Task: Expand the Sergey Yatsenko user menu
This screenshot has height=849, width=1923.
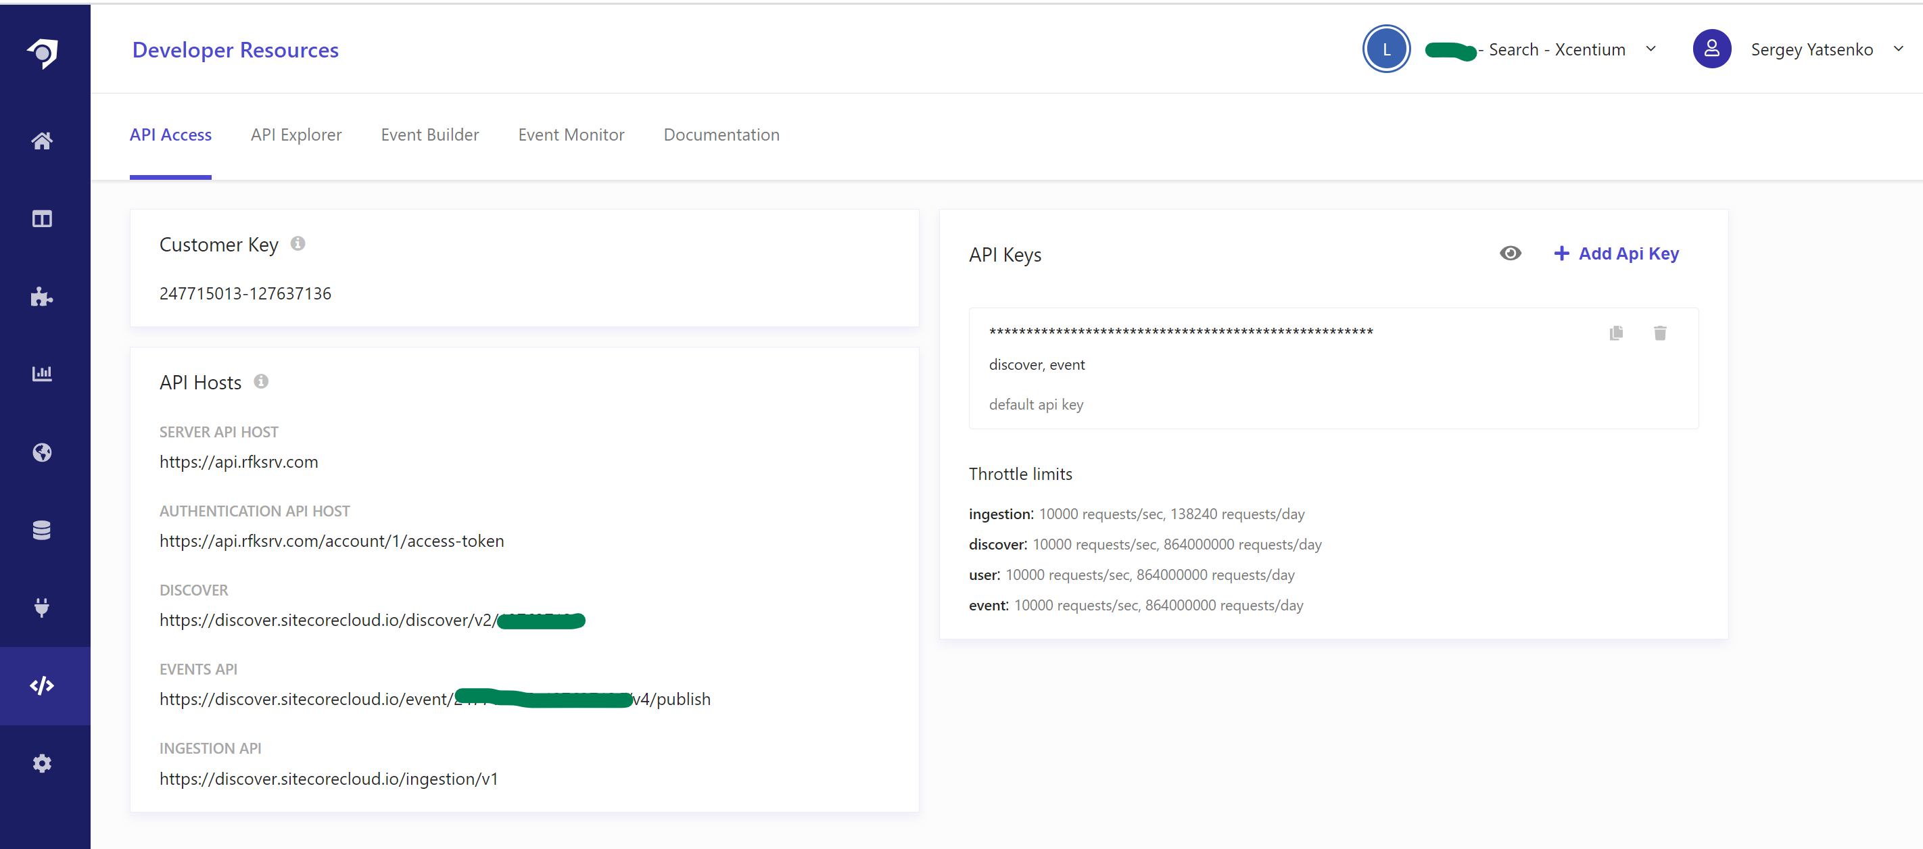Action: click(1899, 49)
